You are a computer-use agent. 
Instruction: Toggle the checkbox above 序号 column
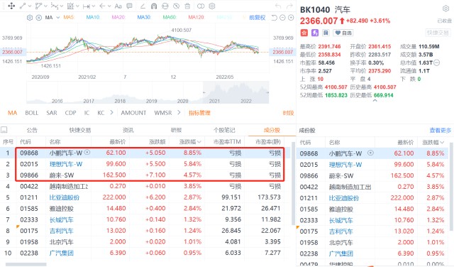[x=4, y=130]
